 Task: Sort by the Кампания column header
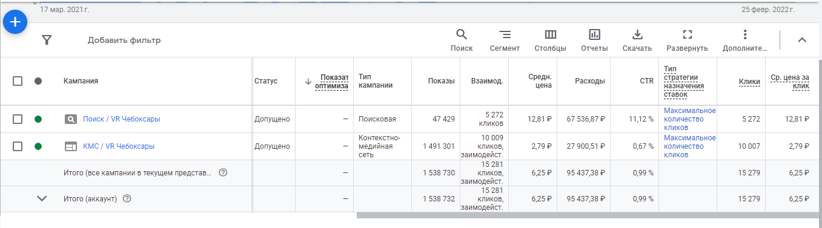pos(81,81)
